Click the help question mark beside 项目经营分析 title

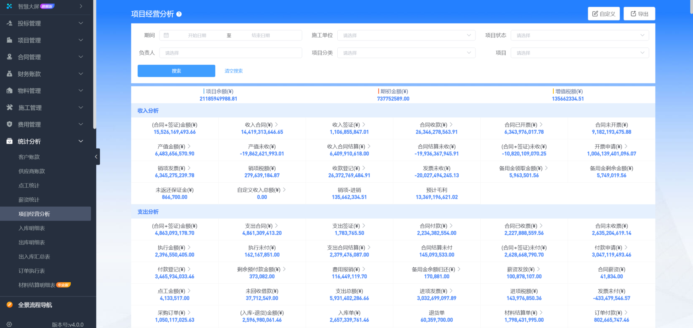pos(179,14)
